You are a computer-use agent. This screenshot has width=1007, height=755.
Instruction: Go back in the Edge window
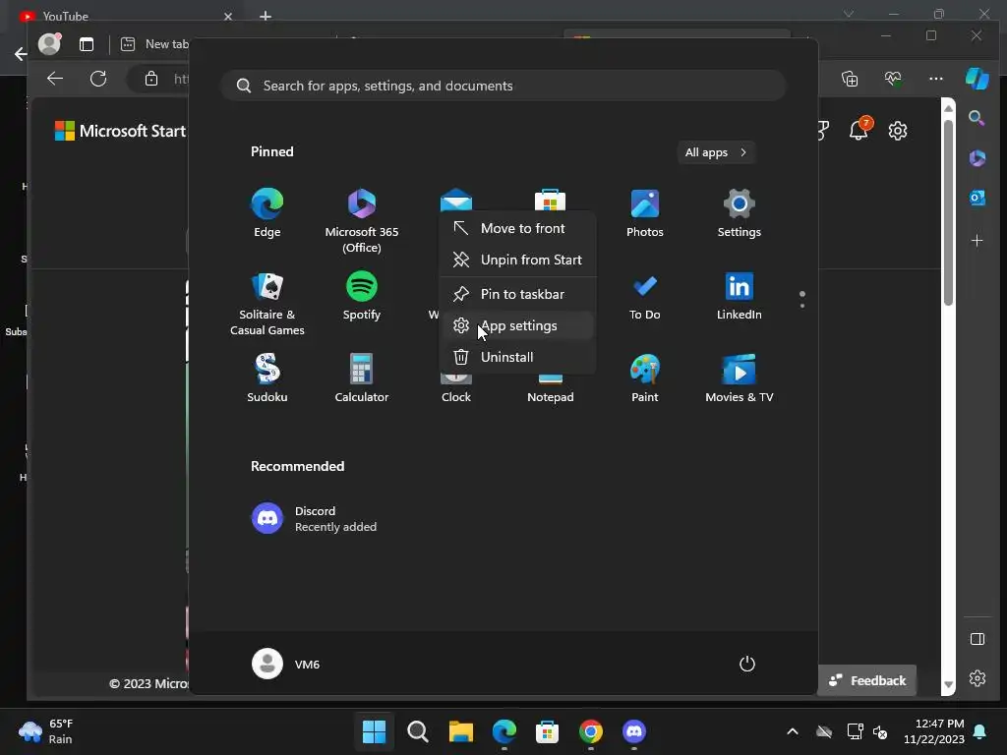click(55, 79)
